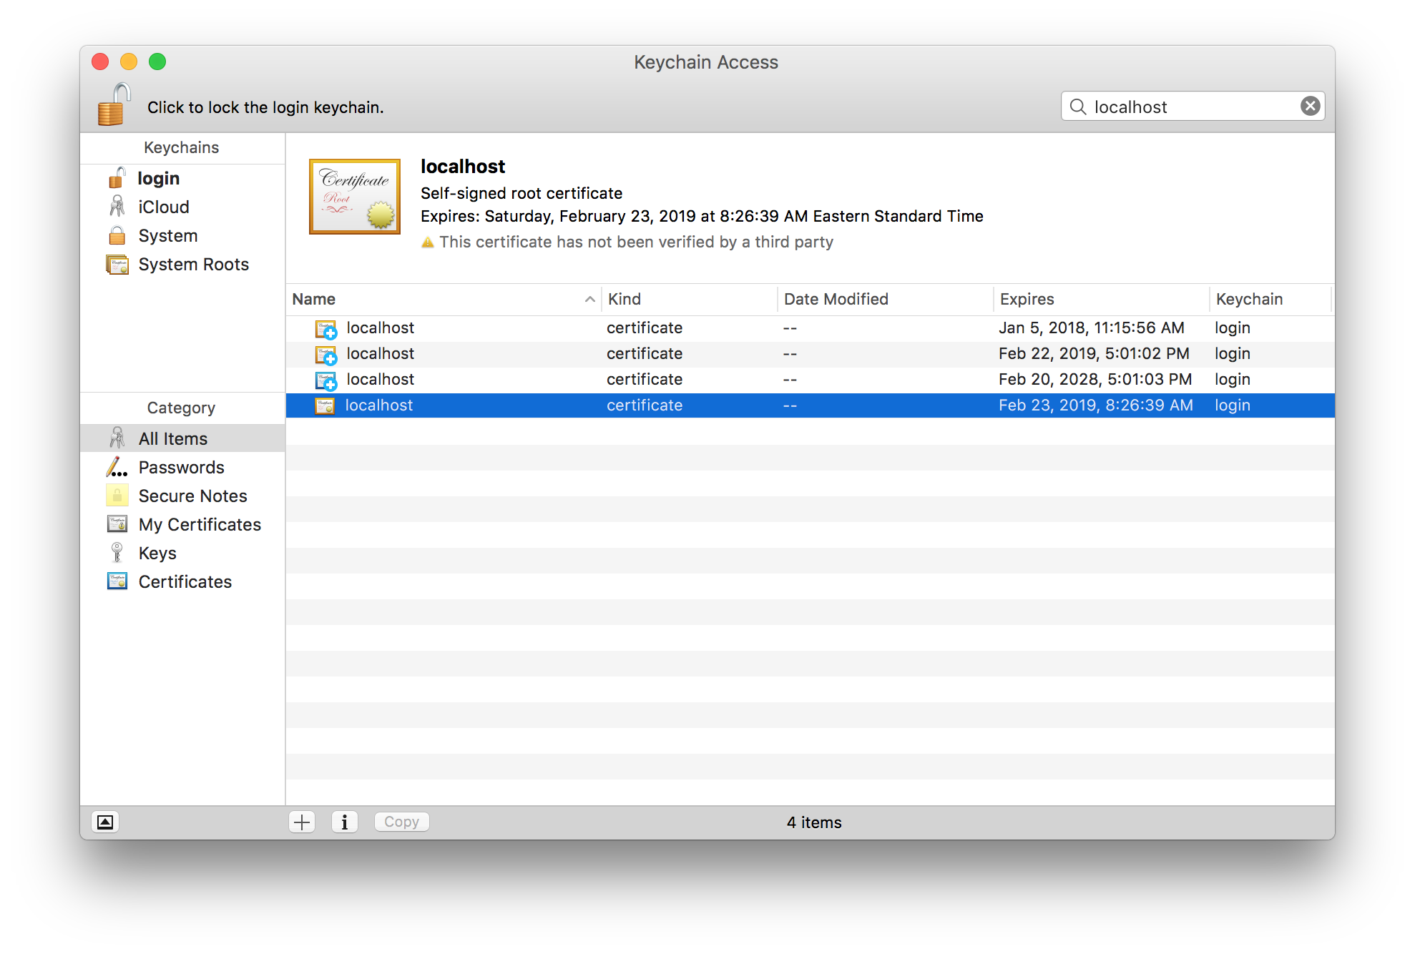The width and height of the screenshot is (1415, 954).
Task: Copy the selected certificate using the Copy button
Action: [x=401, y=821]
